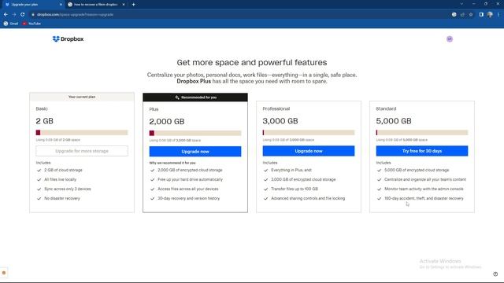Click Basic plan storage usage bar
Viewport: 504px width, 283px height.
pyautogui.click(x=82, y=133)
